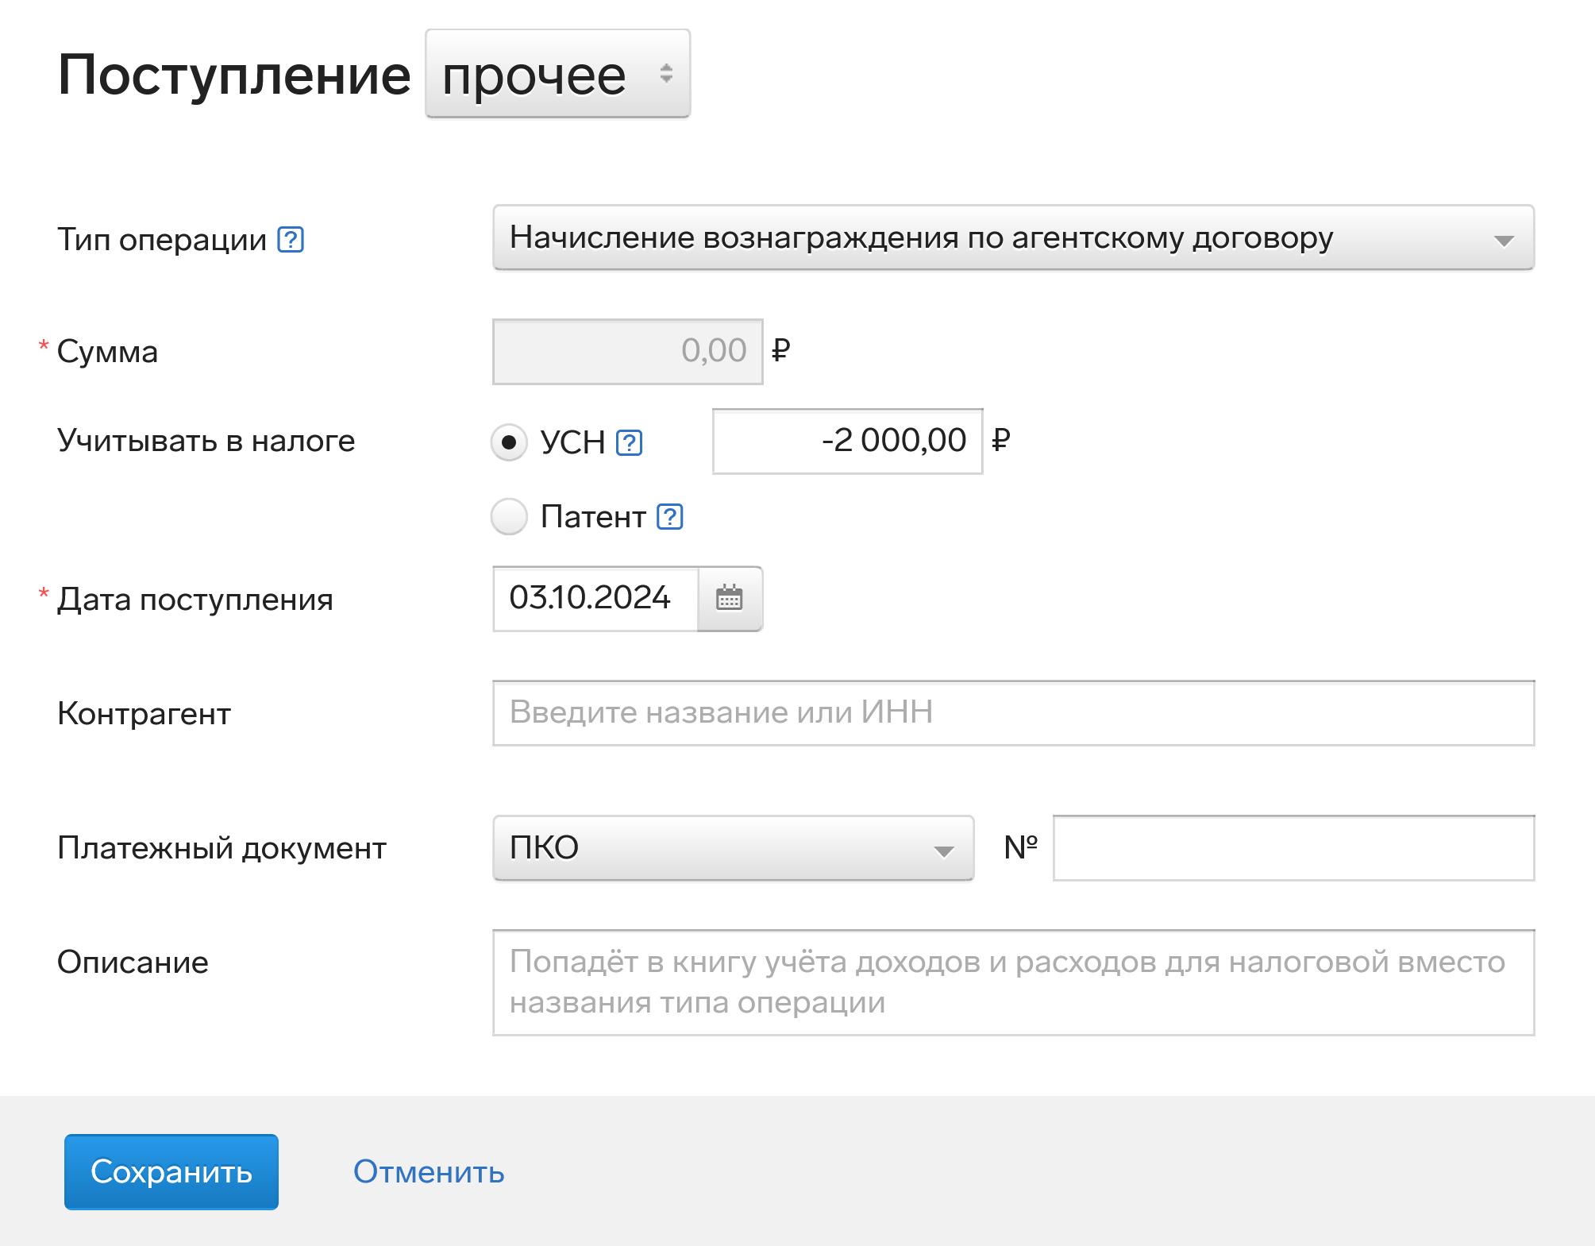The image size is (1595, 1246).
Task: Click the Дата поступления label
Action: (x=195, y=600)
